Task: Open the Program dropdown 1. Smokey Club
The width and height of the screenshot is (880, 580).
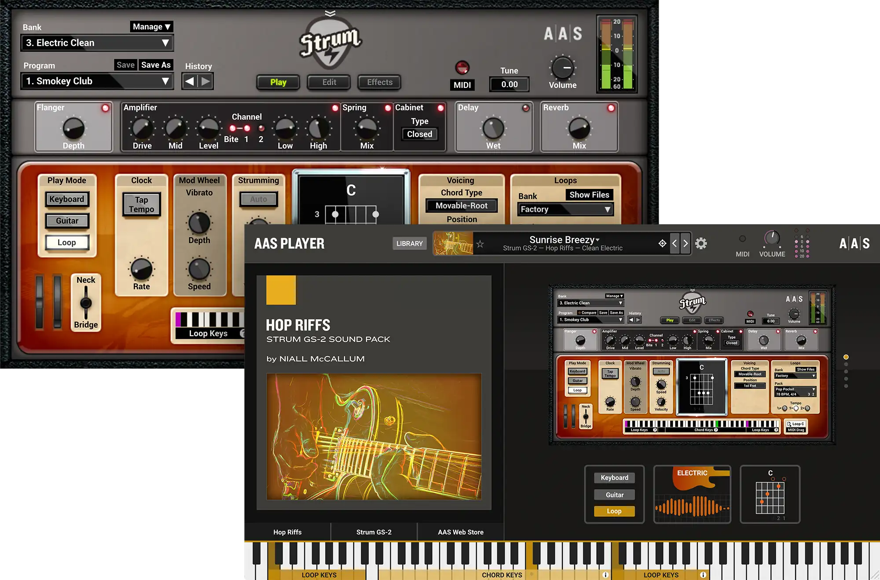Action: (x=97, y=81)
